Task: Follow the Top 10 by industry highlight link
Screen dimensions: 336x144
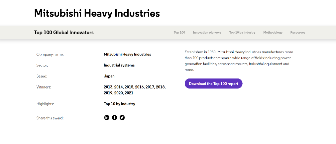Action: (119, 104)
